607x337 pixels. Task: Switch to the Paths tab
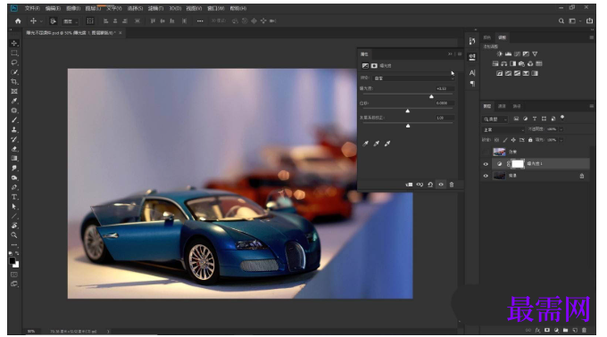(x=517, y=106)
